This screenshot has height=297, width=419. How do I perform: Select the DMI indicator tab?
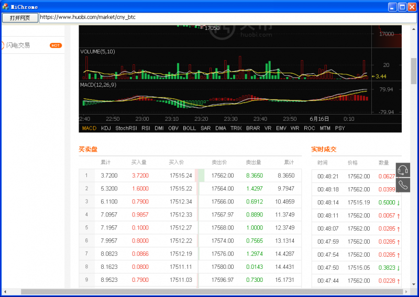tap(159, 128)
